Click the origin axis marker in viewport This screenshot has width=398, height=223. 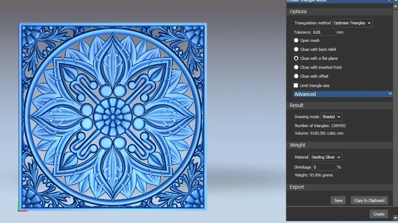tap(22, 207)
